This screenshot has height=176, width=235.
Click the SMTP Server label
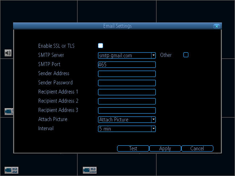pyautogui.click(x=51, y=55)
